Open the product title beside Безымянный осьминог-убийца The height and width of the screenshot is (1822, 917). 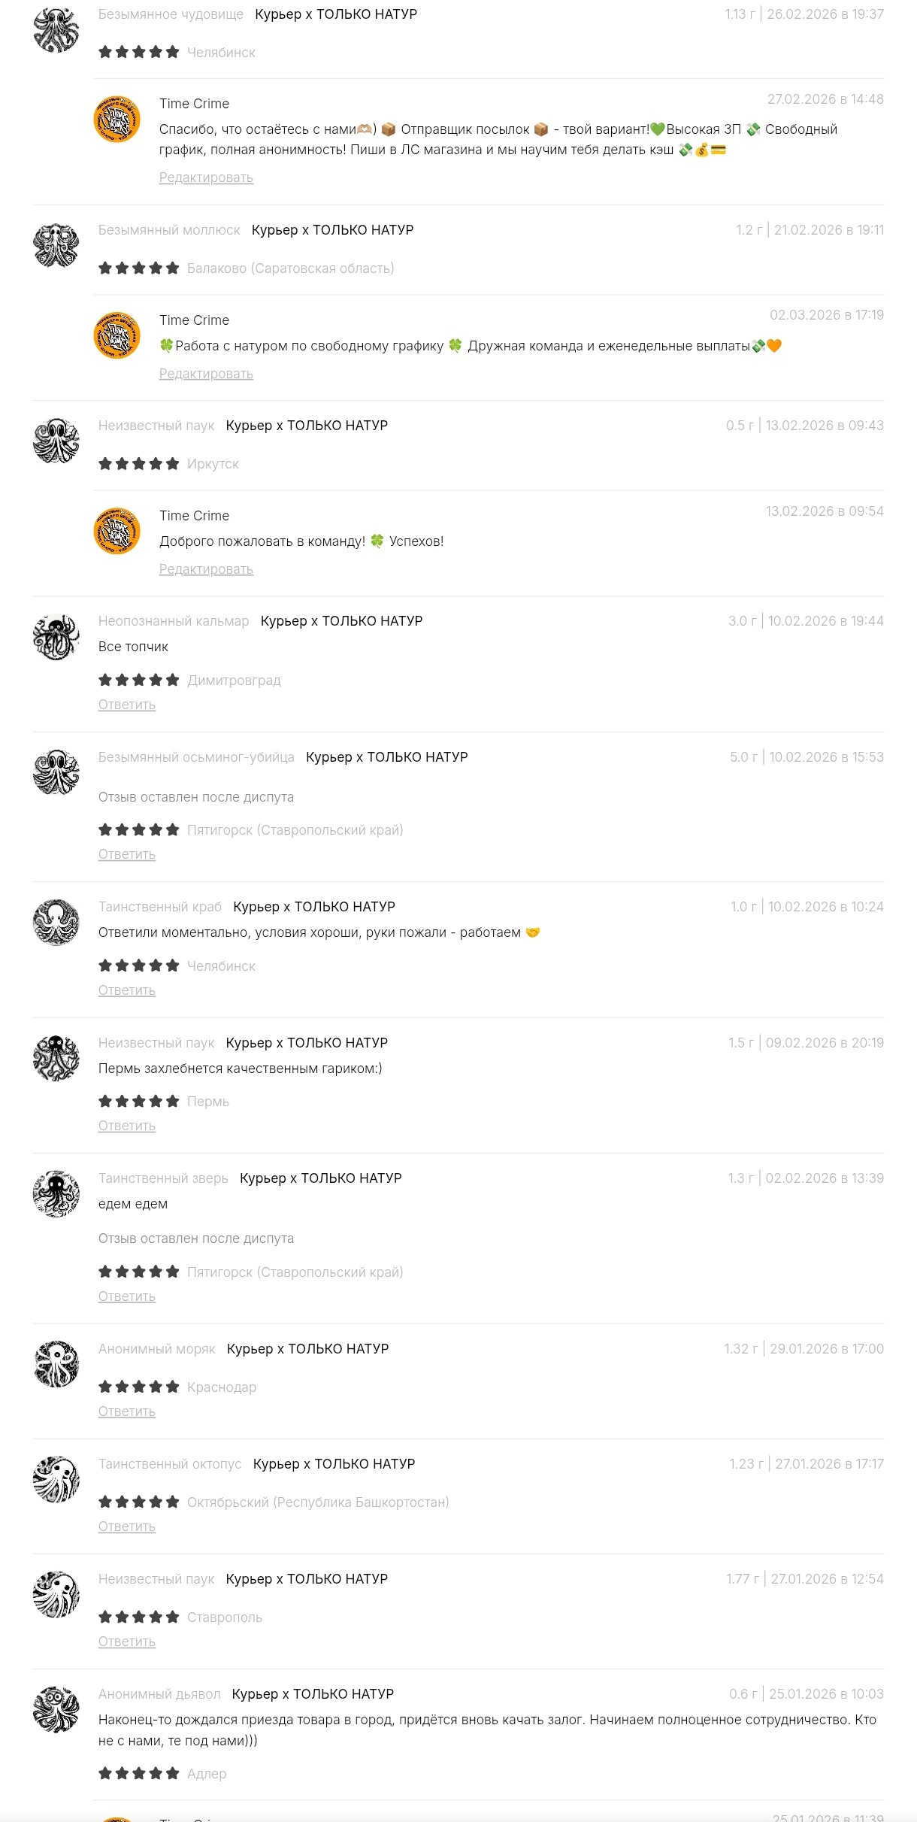386,757
